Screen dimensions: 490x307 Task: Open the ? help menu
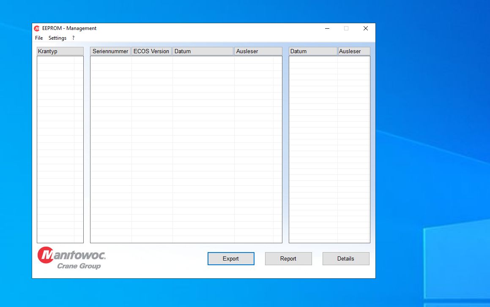coord(72,38)
